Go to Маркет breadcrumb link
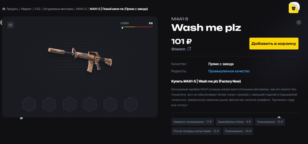The image size is (308, 144). coord(26,9)
